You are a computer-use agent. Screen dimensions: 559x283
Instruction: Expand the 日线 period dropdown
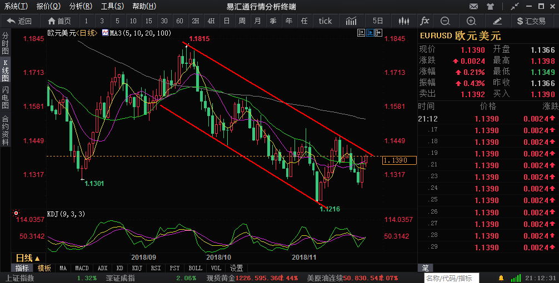(27, 258)
